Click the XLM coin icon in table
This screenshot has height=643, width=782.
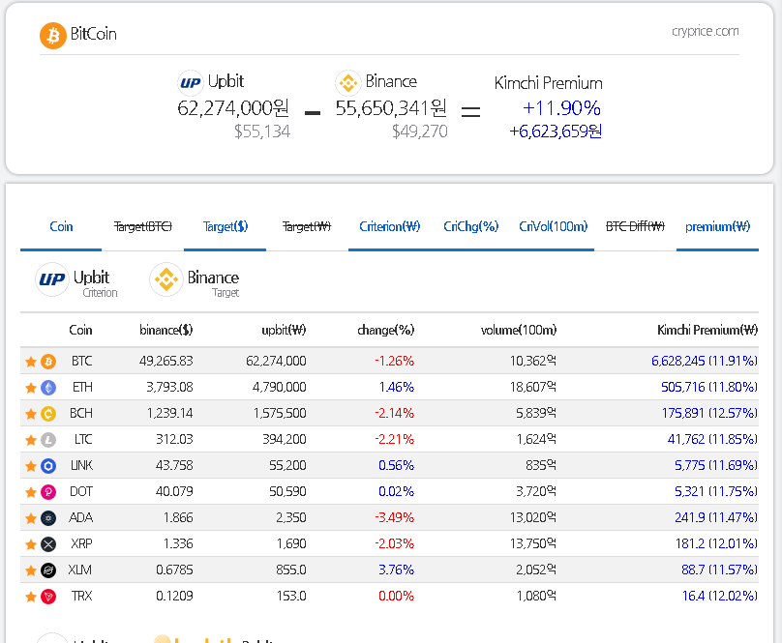48,570
